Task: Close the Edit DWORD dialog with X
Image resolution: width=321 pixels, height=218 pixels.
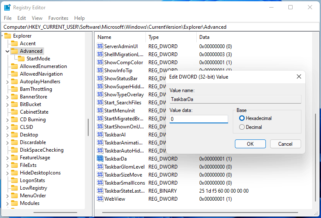Action: point(299,76)
